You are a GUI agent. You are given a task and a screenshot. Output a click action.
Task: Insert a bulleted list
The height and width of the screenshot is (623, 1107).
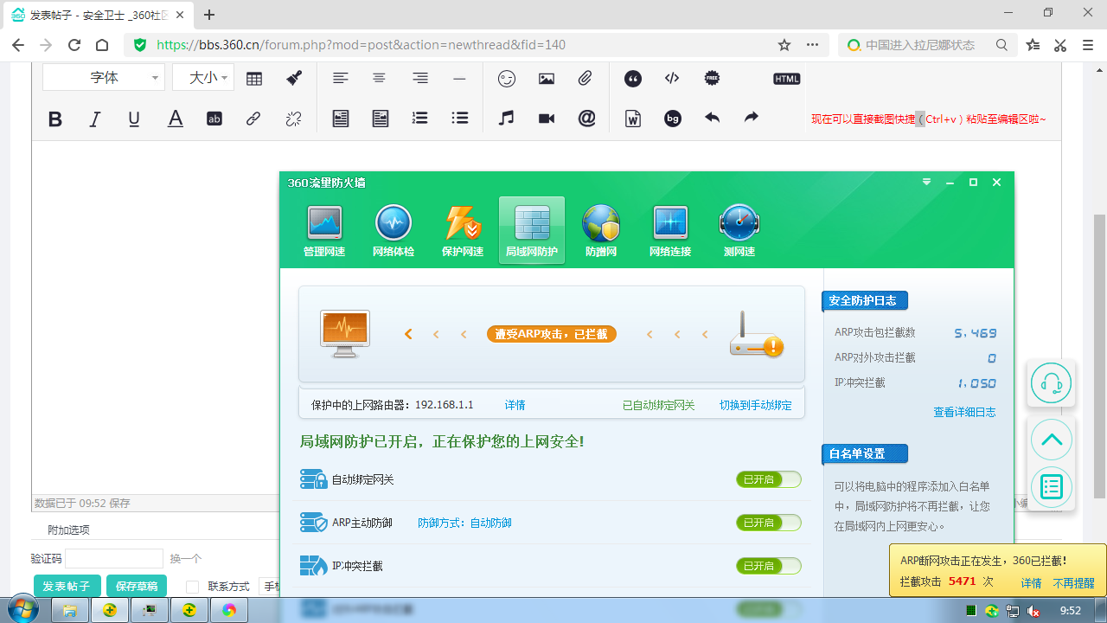click(x=460, y=119)
